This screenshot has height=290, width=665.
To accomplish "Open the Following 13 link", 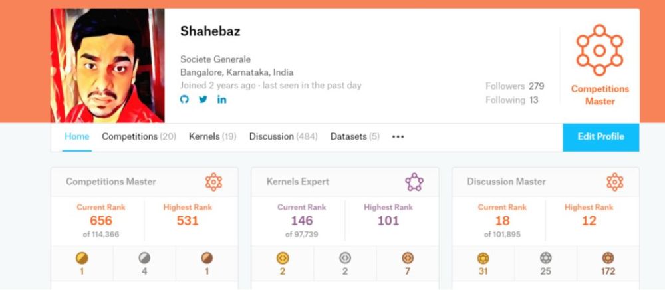I will (x=512, y=100).
